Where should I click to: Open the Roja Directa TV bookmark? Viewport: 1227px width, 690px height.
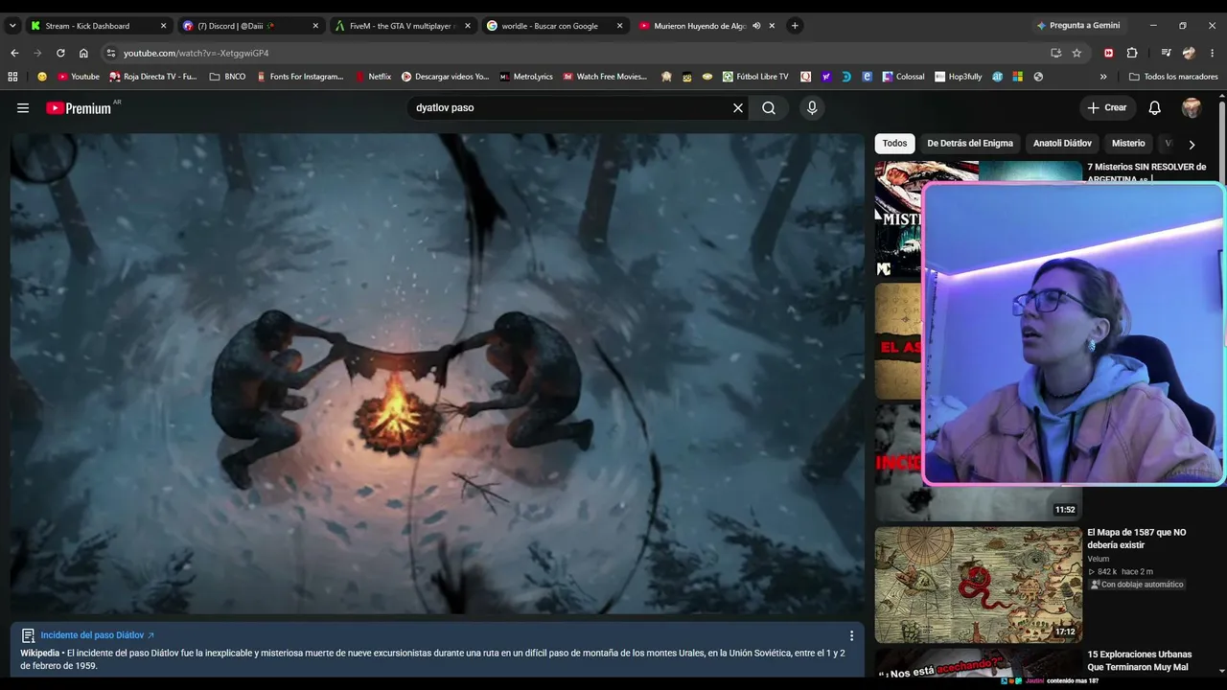[153, 77]
